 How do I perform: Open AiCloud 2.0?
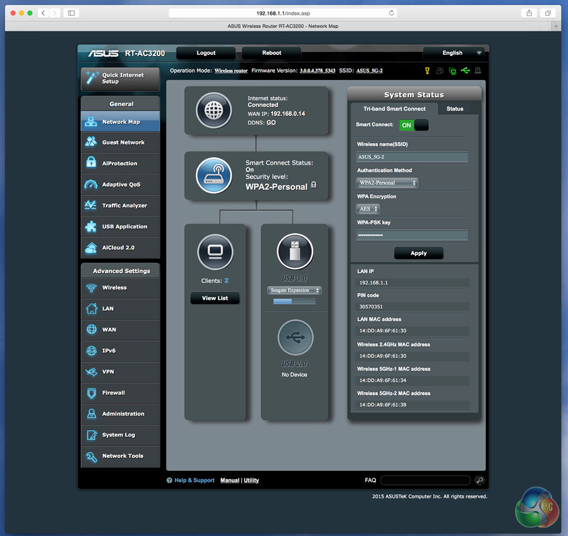[120, 247]
